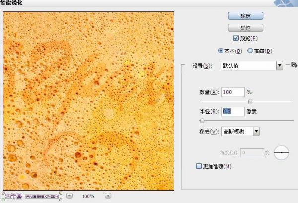Save current settings with the disk icon
The height and width of the screenshot is (203, 298).
point(294,65)
